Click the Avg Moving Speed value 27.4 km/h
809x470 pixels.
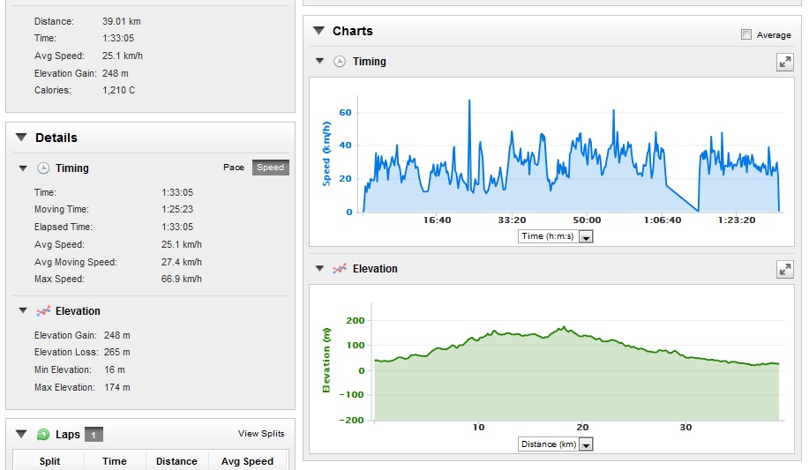point(181,262)
